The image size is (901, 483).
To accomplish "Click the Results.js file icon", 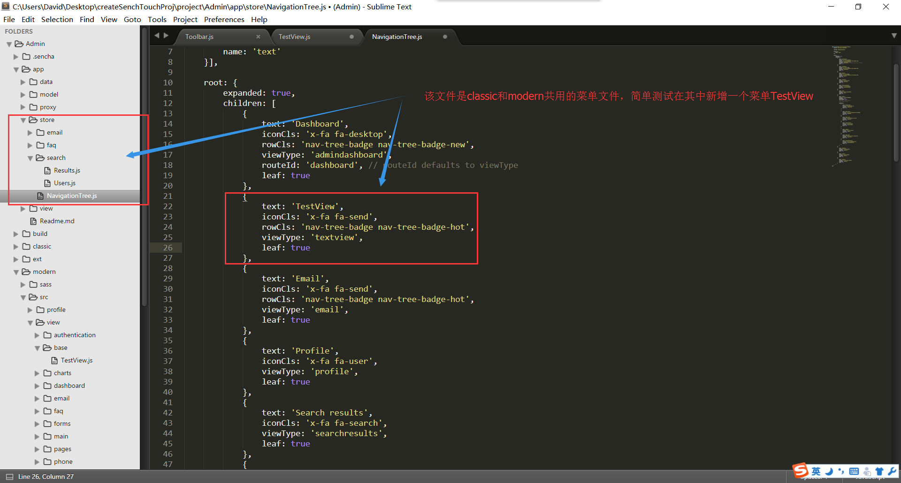I will click(47, 170).
